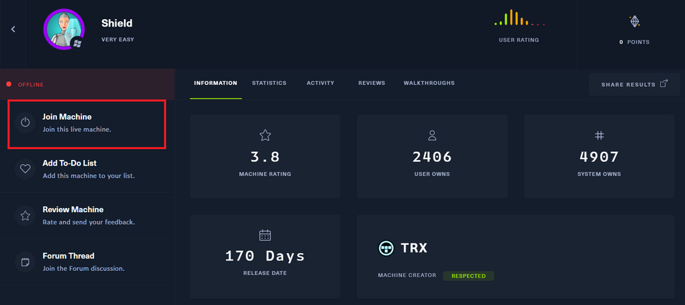Switch to the Statistics tab
685x305 pixels.
(269, 83)
